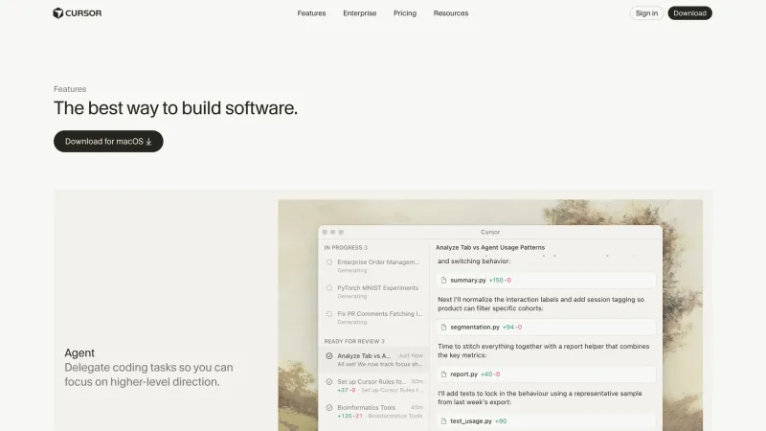766x431 pixels.
Task: Select Enterprise Order Management task
Action: [373, 266]
